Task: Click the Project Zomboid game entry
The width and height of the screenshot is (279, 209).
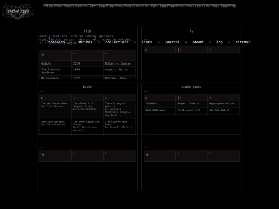Action: click(188, 103)
